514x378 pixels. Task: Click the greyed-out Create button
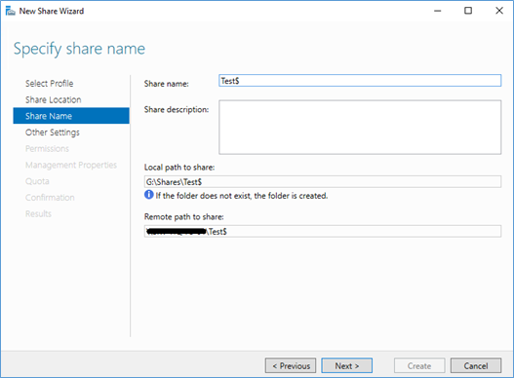(x=419, y=365)
